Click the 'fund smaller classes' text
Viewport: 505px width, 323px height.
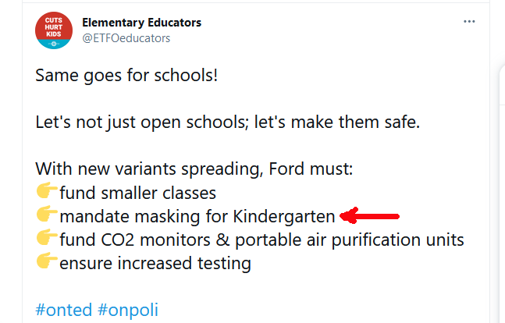click(x=138, y=193)
